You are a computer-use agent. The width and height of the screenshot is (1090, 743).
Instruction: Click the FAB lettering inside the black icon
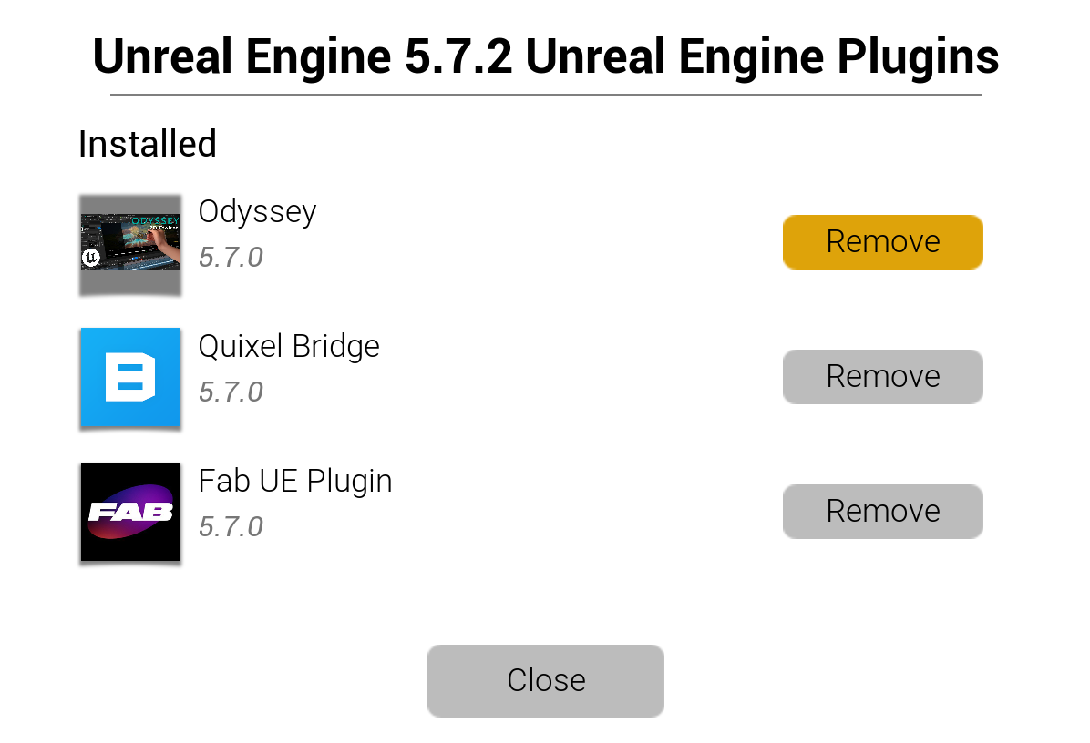point(130,514)
